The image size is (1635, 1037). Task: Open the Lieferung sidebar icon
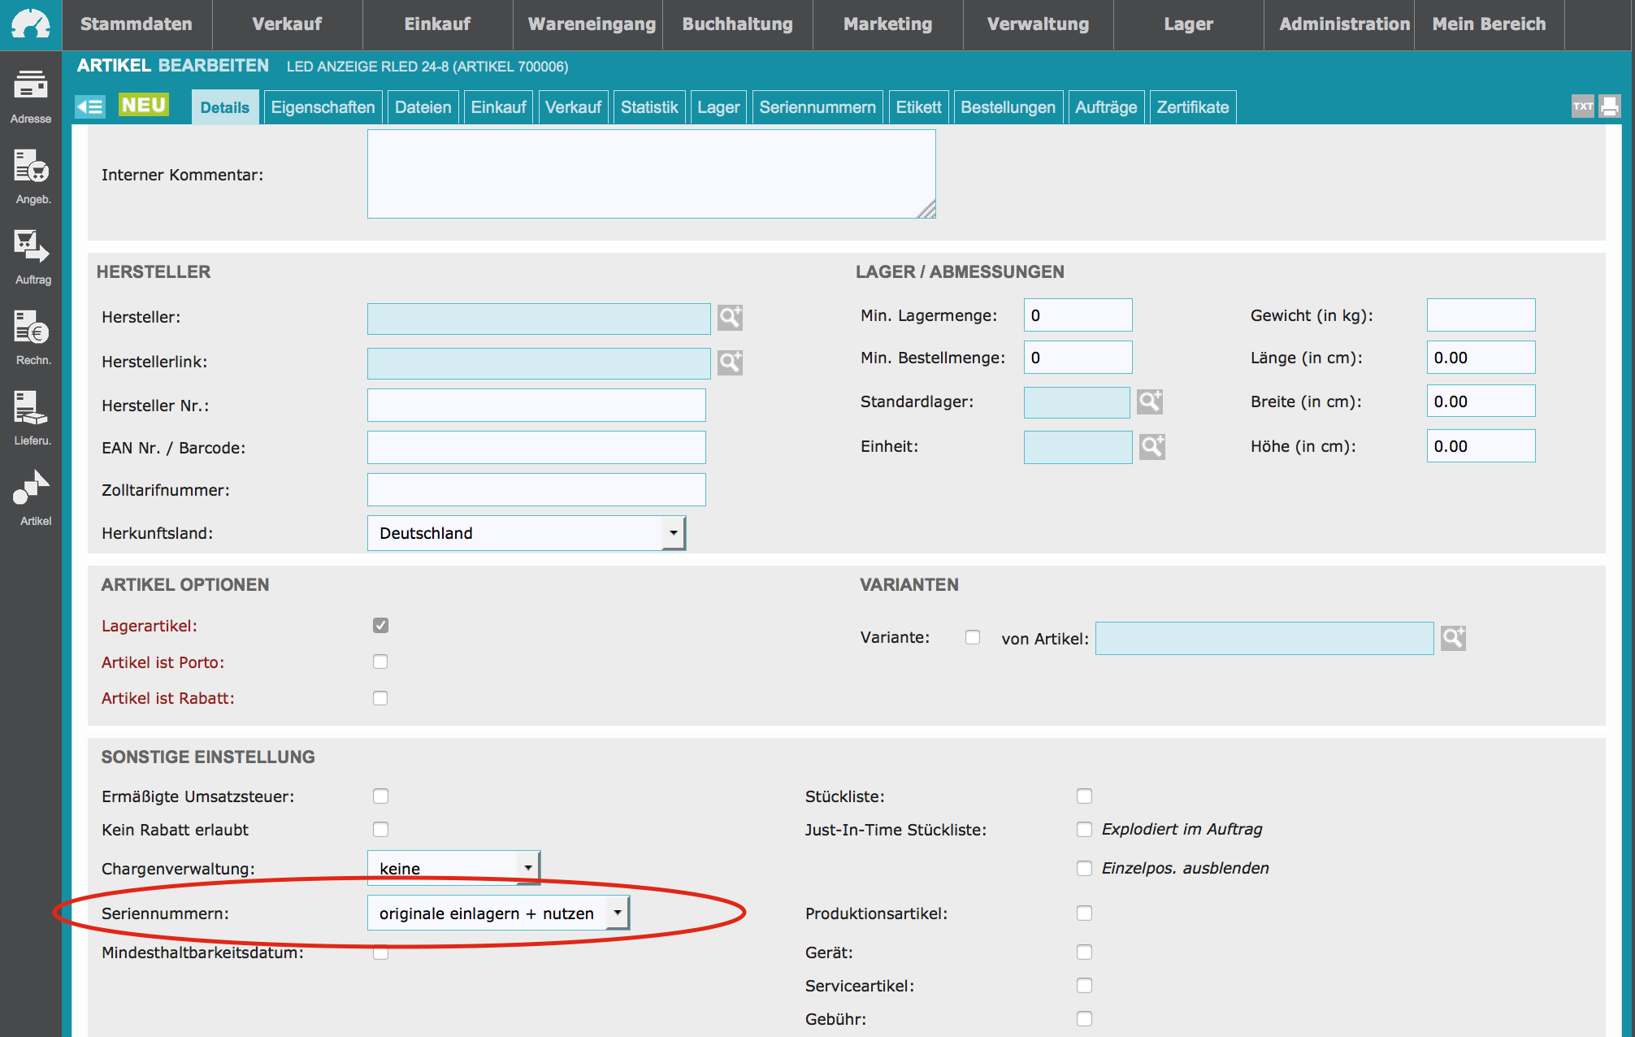pos(31,408)
